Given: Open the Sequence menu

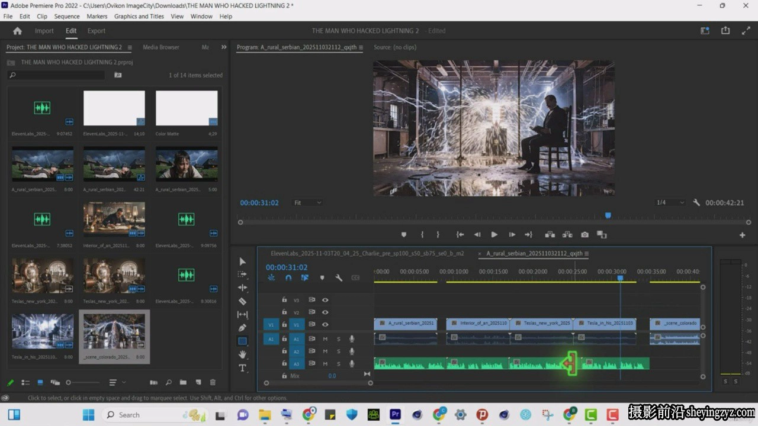Looking at the screenshot, I should (67, 17).
